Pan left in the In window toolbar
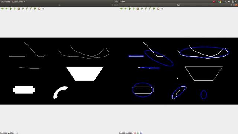This screenshot has width=238, height=134. coord(3,9)
